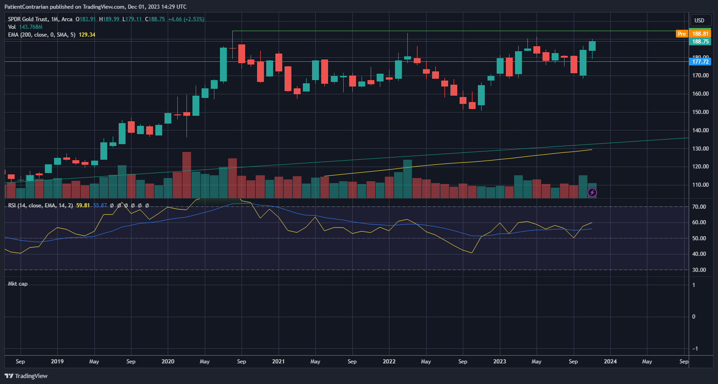Click the 130.00 price scale label
This screenshot has width=718, height=384.
[x=701, y=149]
